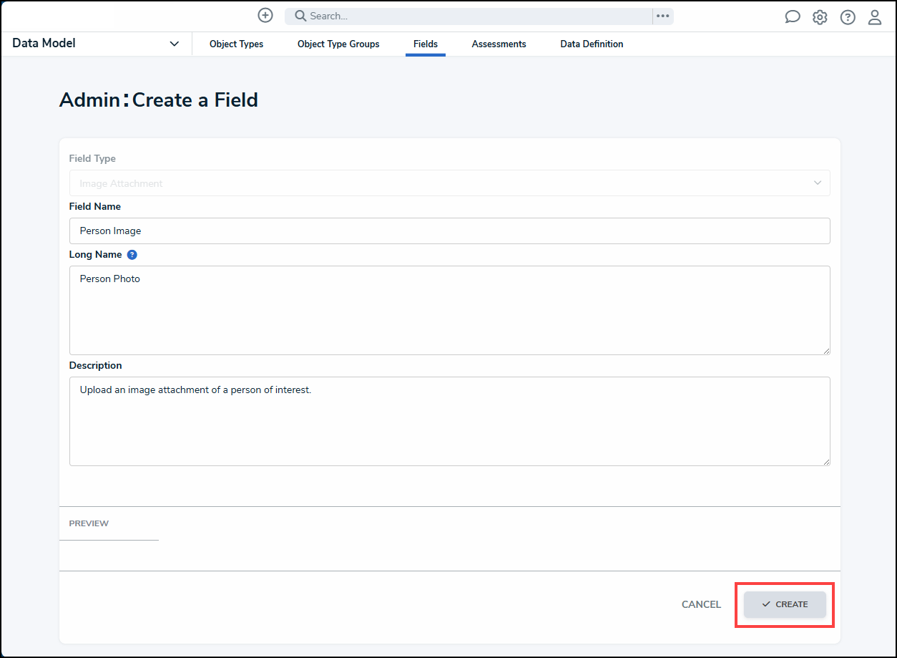Switch to the Data Definition tab

(x=592, y=44)
